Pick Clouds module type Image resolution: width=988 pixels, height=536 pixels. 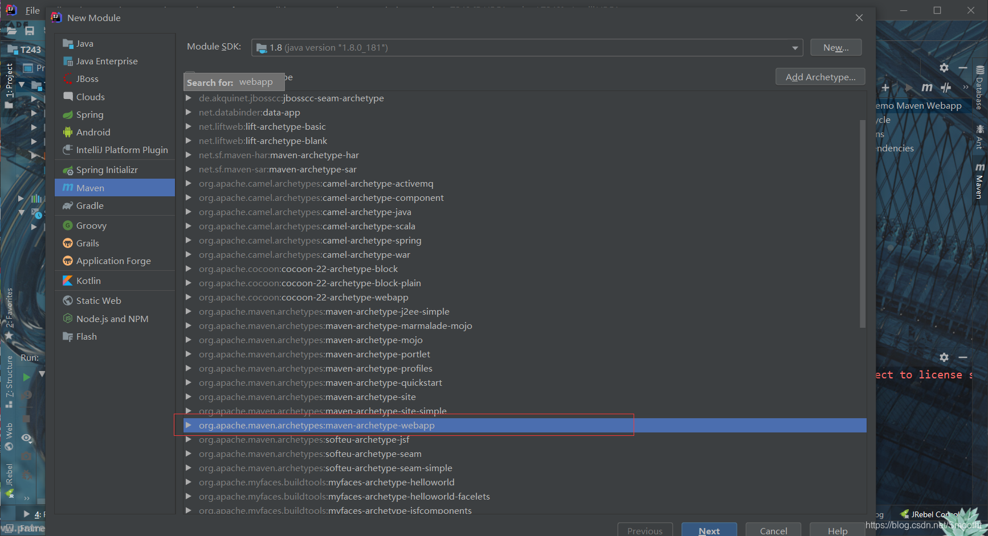click(x=91, y=97)
